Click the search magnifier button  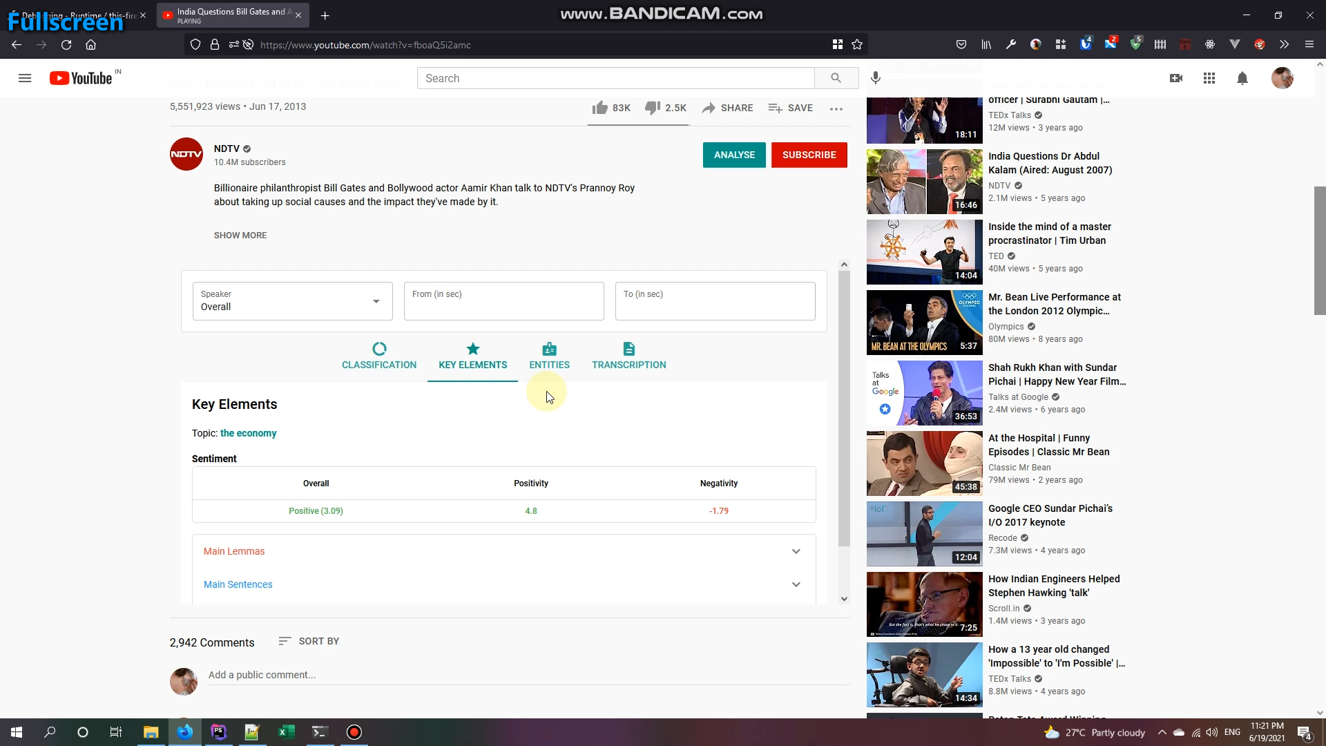(836, 78)
